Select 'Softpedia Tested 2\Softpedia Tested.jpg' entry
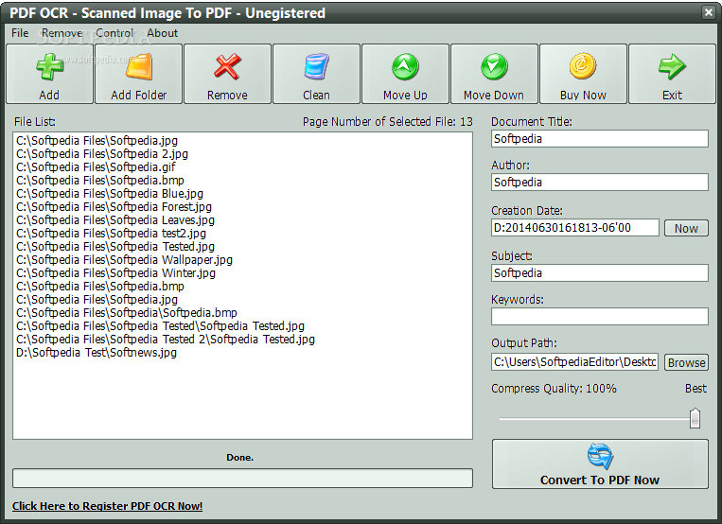Viewport: 722px width, 524px height. (166, 340)
